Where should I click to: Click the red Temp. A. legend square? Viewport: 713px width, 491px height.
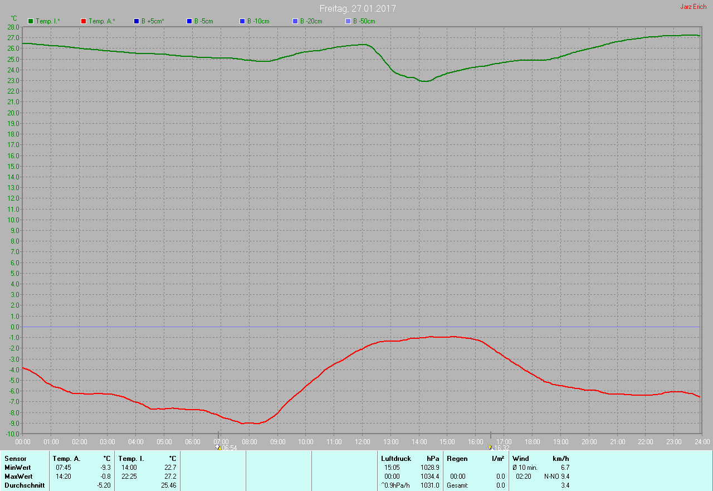click(x=84, y=21)
